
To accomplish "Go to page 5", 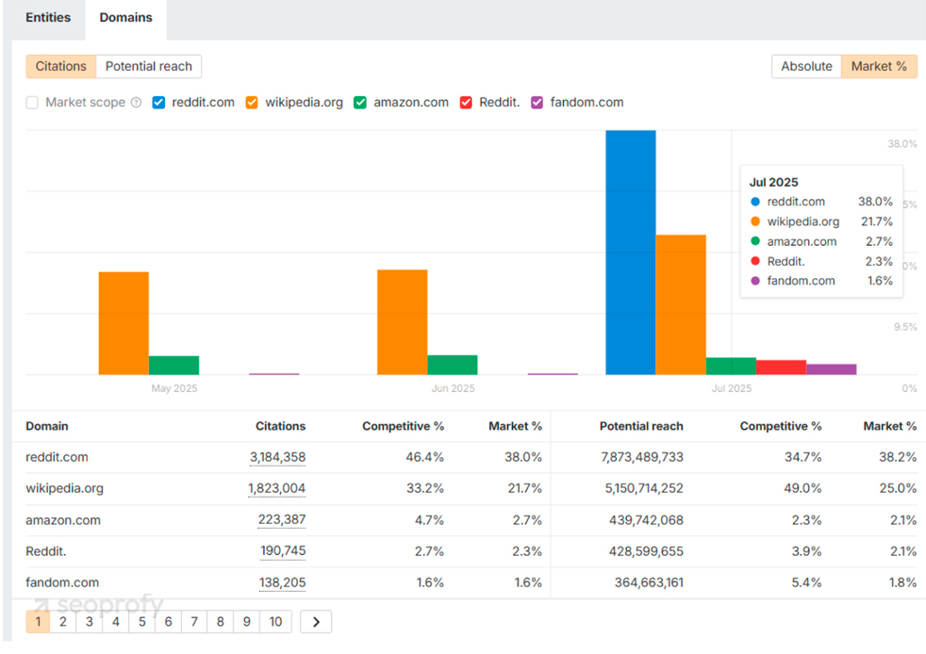I will pyautogui.click(x=141, y=622).
